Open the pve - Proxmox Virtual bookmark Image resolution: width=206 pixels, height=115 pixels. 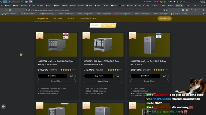click(x=27, y=14)
